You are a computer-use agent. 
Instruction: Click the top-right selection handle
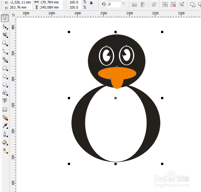(x=162, y=32)
